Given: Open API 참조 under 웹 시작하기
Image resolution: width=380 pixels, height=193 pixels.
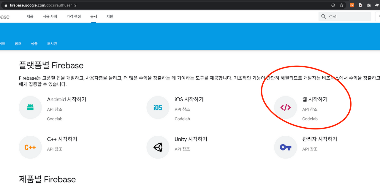Looking at the screenshot, I should pos(310,110).
